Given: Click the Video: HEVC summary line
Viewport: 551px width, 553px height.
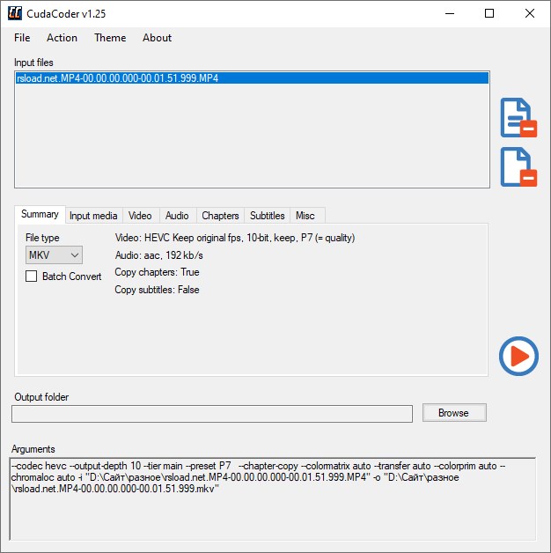Looking at the screenshot, I should pos(235,238).
